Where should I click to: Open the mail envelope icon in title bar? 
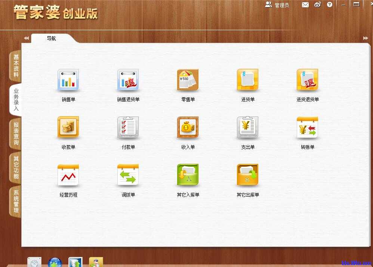305,5
